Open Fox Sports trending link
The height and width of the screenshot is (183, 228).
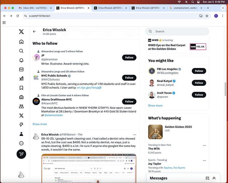pyautogui.click(x=179, y=168)
